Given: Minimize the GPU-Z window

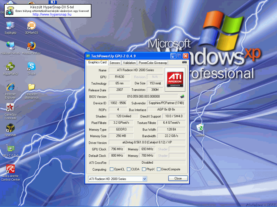Looking at the screenshot, I should 173,56.
